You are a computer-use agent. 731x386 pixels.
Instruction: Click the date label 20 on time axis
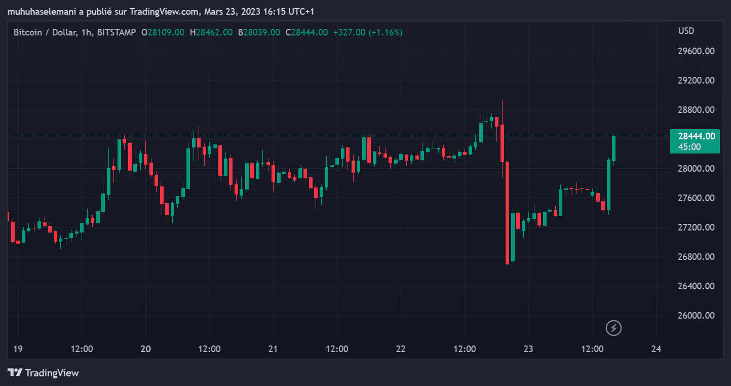click(145, 349)
